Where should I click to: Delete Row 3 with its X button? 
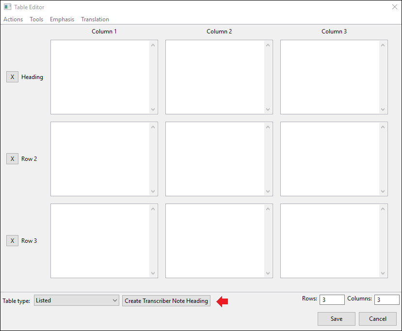tap(12, 241)
